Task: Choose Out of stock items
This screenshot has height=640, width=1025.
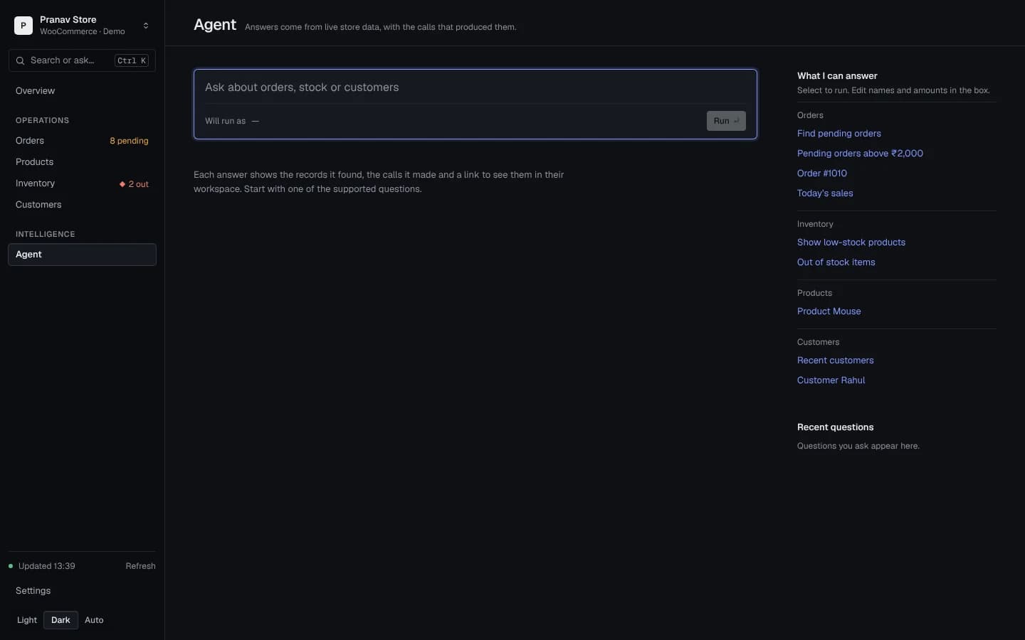Action: (x=836, y=262)
